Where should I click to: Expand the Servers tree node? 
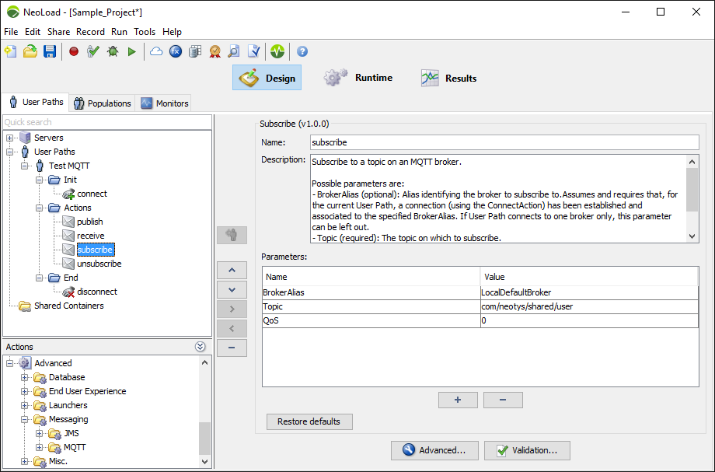[x=10, y=138]
